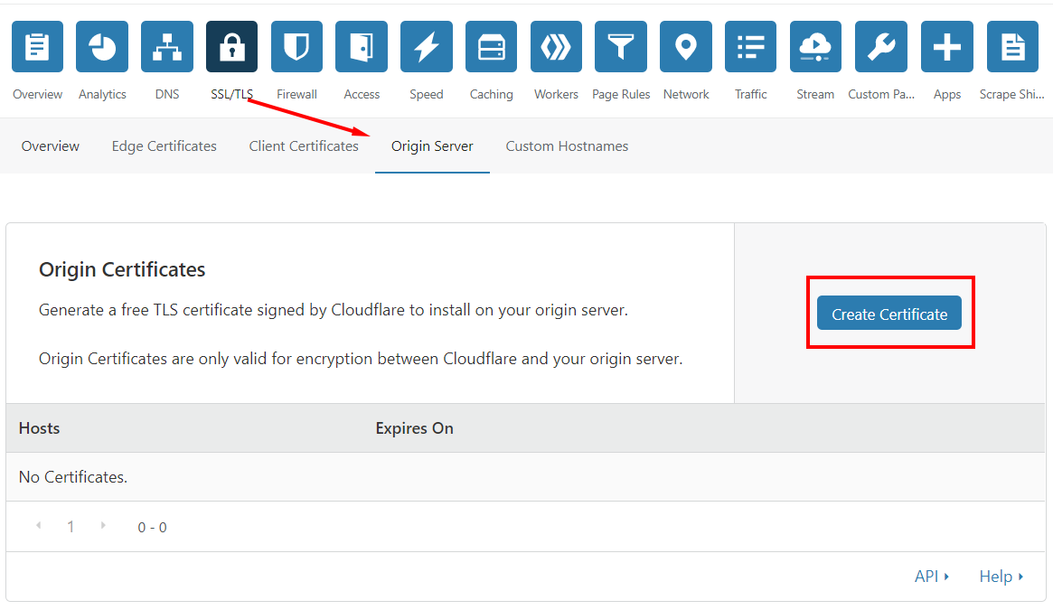
Task: Open the Access door icon
Action: coord(362,46)
